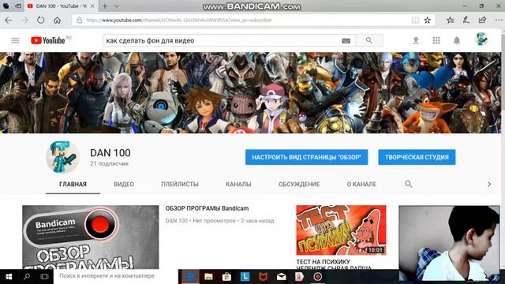Open the notifications bell
This screenshot has width=505, height=284.
(457, 40)
